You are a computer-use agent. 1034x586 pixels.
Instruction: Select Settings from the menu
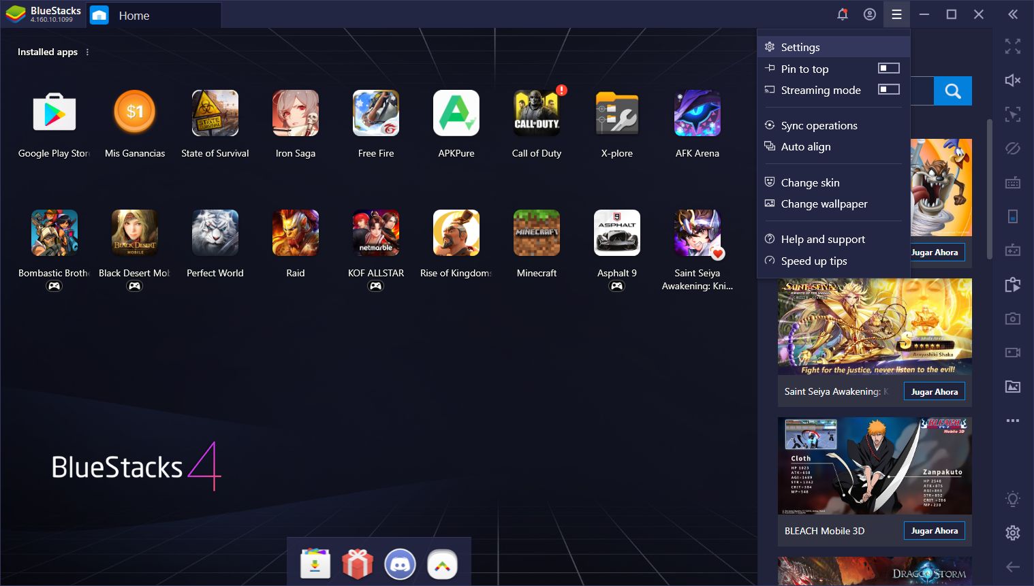point(834,47)
